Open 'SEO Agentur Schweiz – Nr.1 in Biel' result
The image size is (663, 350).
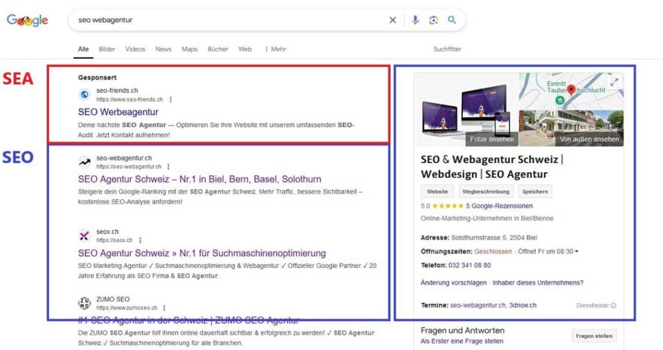[x=199, y=179]
